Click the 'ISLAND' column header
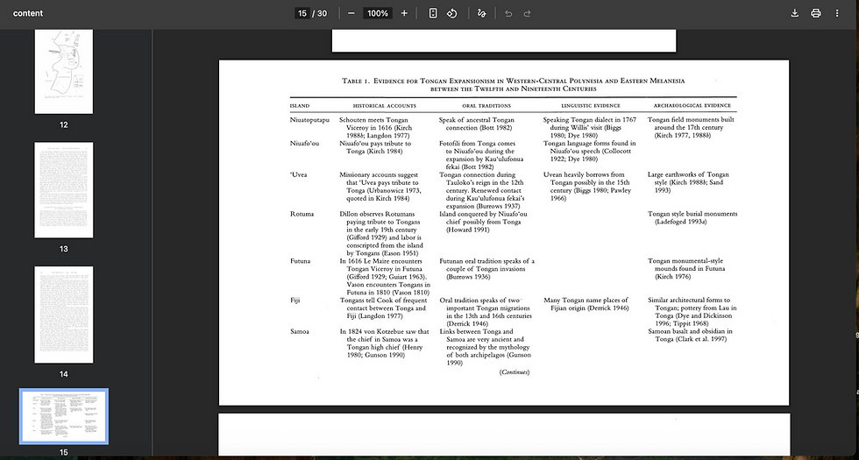Viewport: 859px width, 460px height. 300,106
